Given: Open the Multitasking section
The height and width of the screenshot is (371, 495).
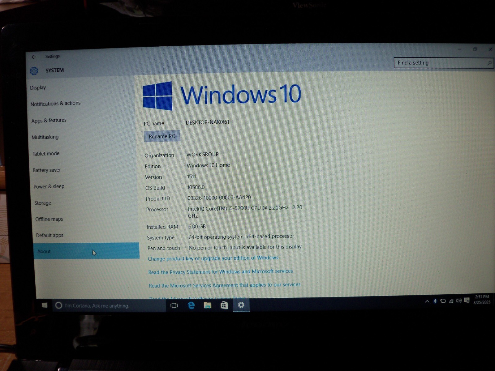Looking at the screenshot, I should (x=45, y=137).
